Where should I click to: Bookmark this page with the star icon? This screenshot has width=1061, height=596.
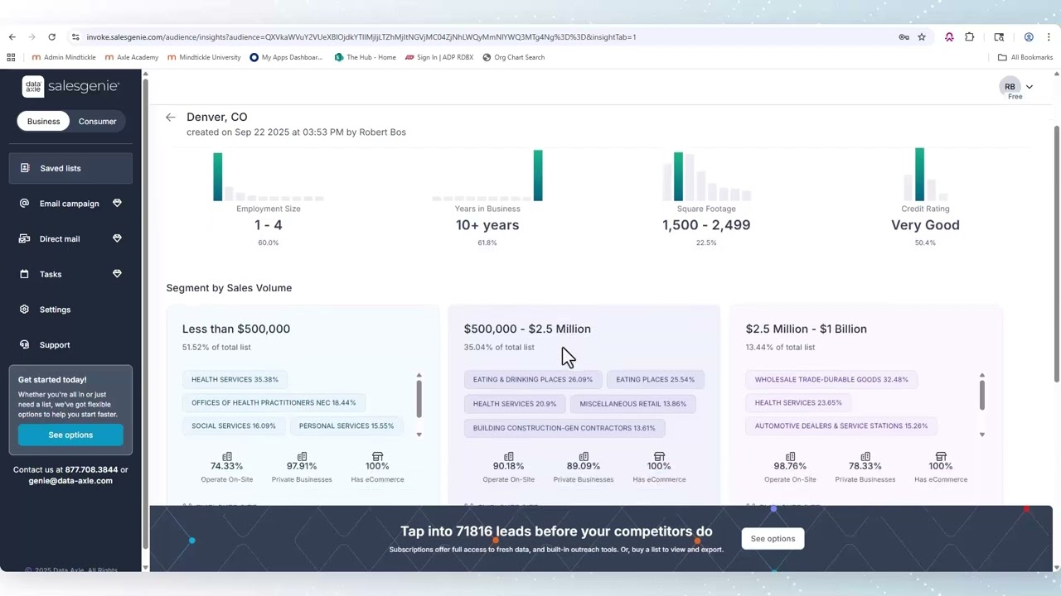[921, 36]
